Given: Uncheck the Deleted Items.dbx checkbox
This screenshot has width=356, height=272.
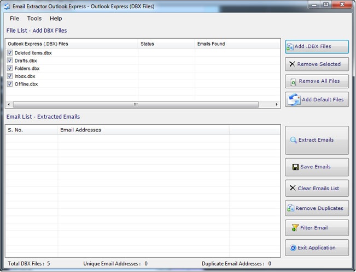Looking at the screenshot, I should click(x=10, y=53).
